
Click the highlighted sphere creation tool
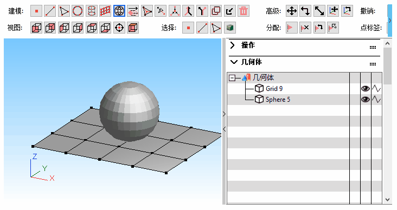119,11
